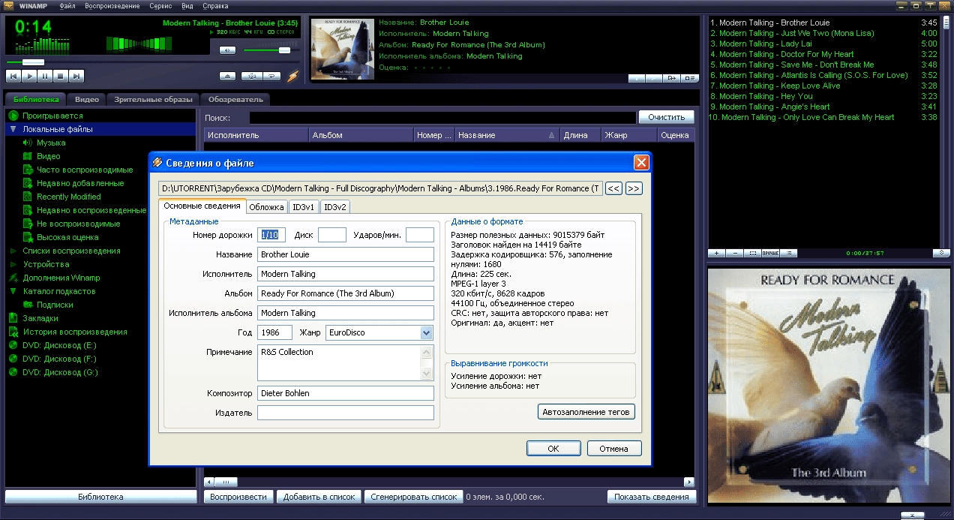This screenshot has width=954, height=520.
Task: Toggle repeat mode button
Action: (271, 76)
